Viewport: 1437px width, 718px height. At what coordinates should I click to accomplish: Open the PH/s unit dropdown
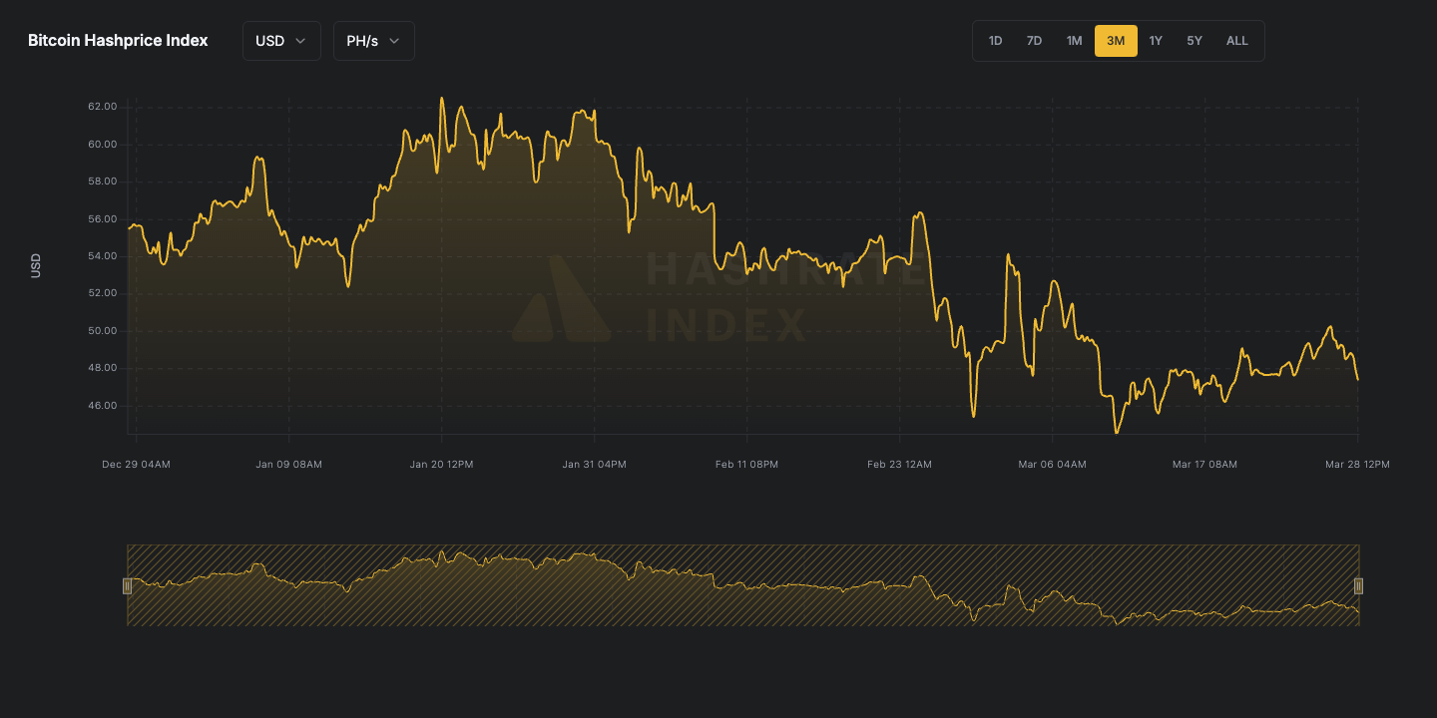pos(373,40)
